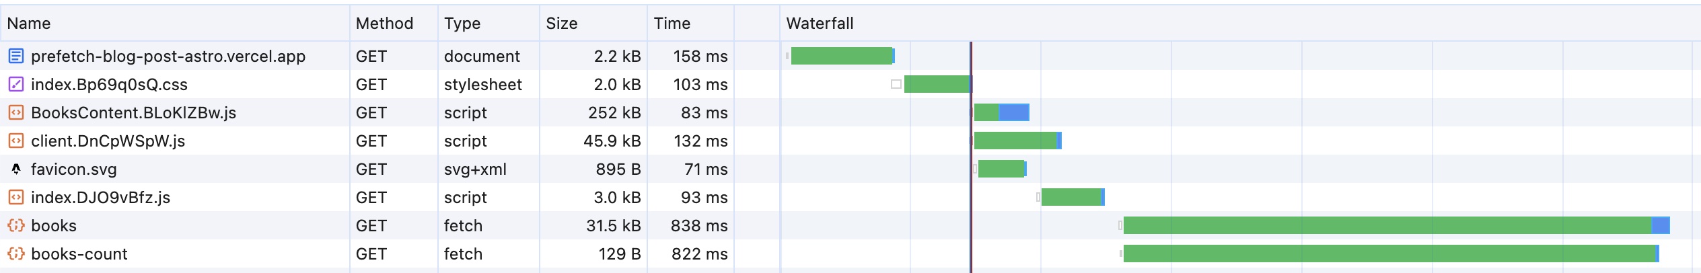Click the blue download segment of BooksContent waterfall bar
This screenshot has height=273, width=1701.
(1014, 112)
